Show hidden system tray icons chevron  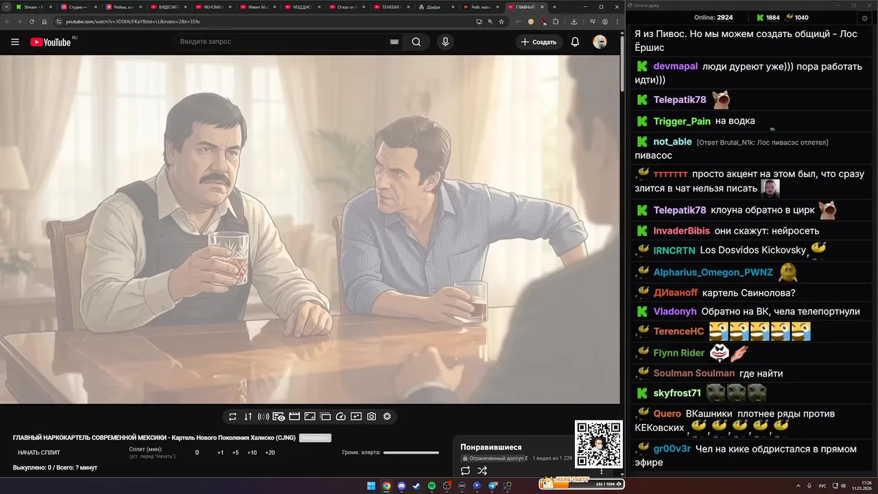798,486
